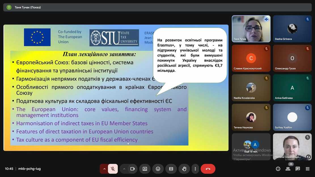Select Таня Тучак's video tile
315x177 pixels.
(251, 29)
